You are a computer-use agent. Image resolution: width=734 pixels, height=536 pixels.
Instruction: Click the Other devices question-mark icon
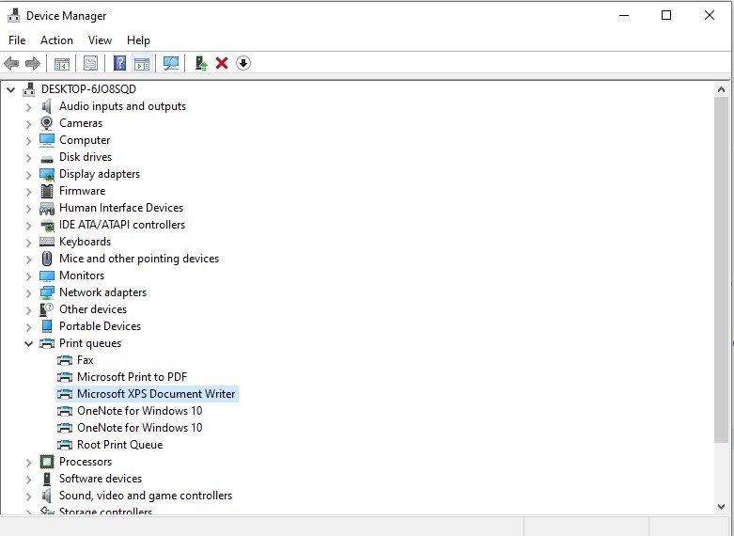(x=47, y=309)
